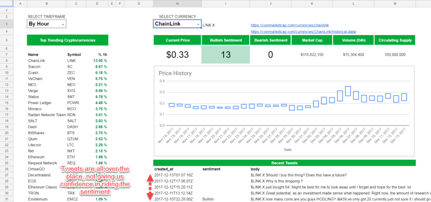Select the Volume (24h) header cell
The height and width of the screenshot is (202, 431).
(353, 40)
